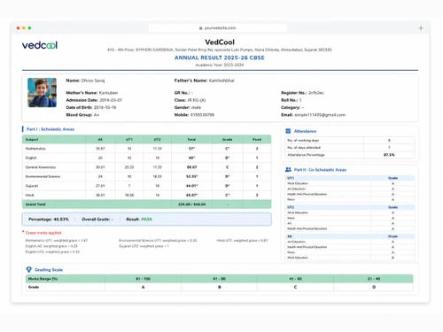Select the student photo thumbnail

(x=42, y=92)
